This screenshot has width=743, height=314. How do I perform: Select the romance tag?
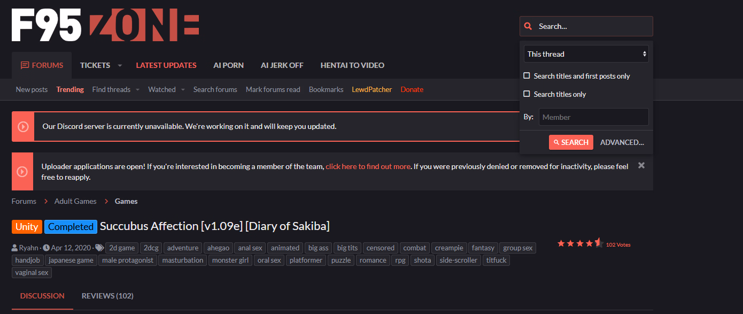click(373, 260)
